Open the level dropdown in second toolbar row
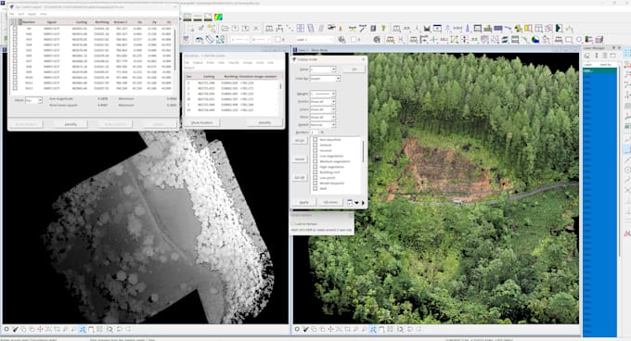The width and height of the screenshot is (631, 341). click(x=315, y=39)
